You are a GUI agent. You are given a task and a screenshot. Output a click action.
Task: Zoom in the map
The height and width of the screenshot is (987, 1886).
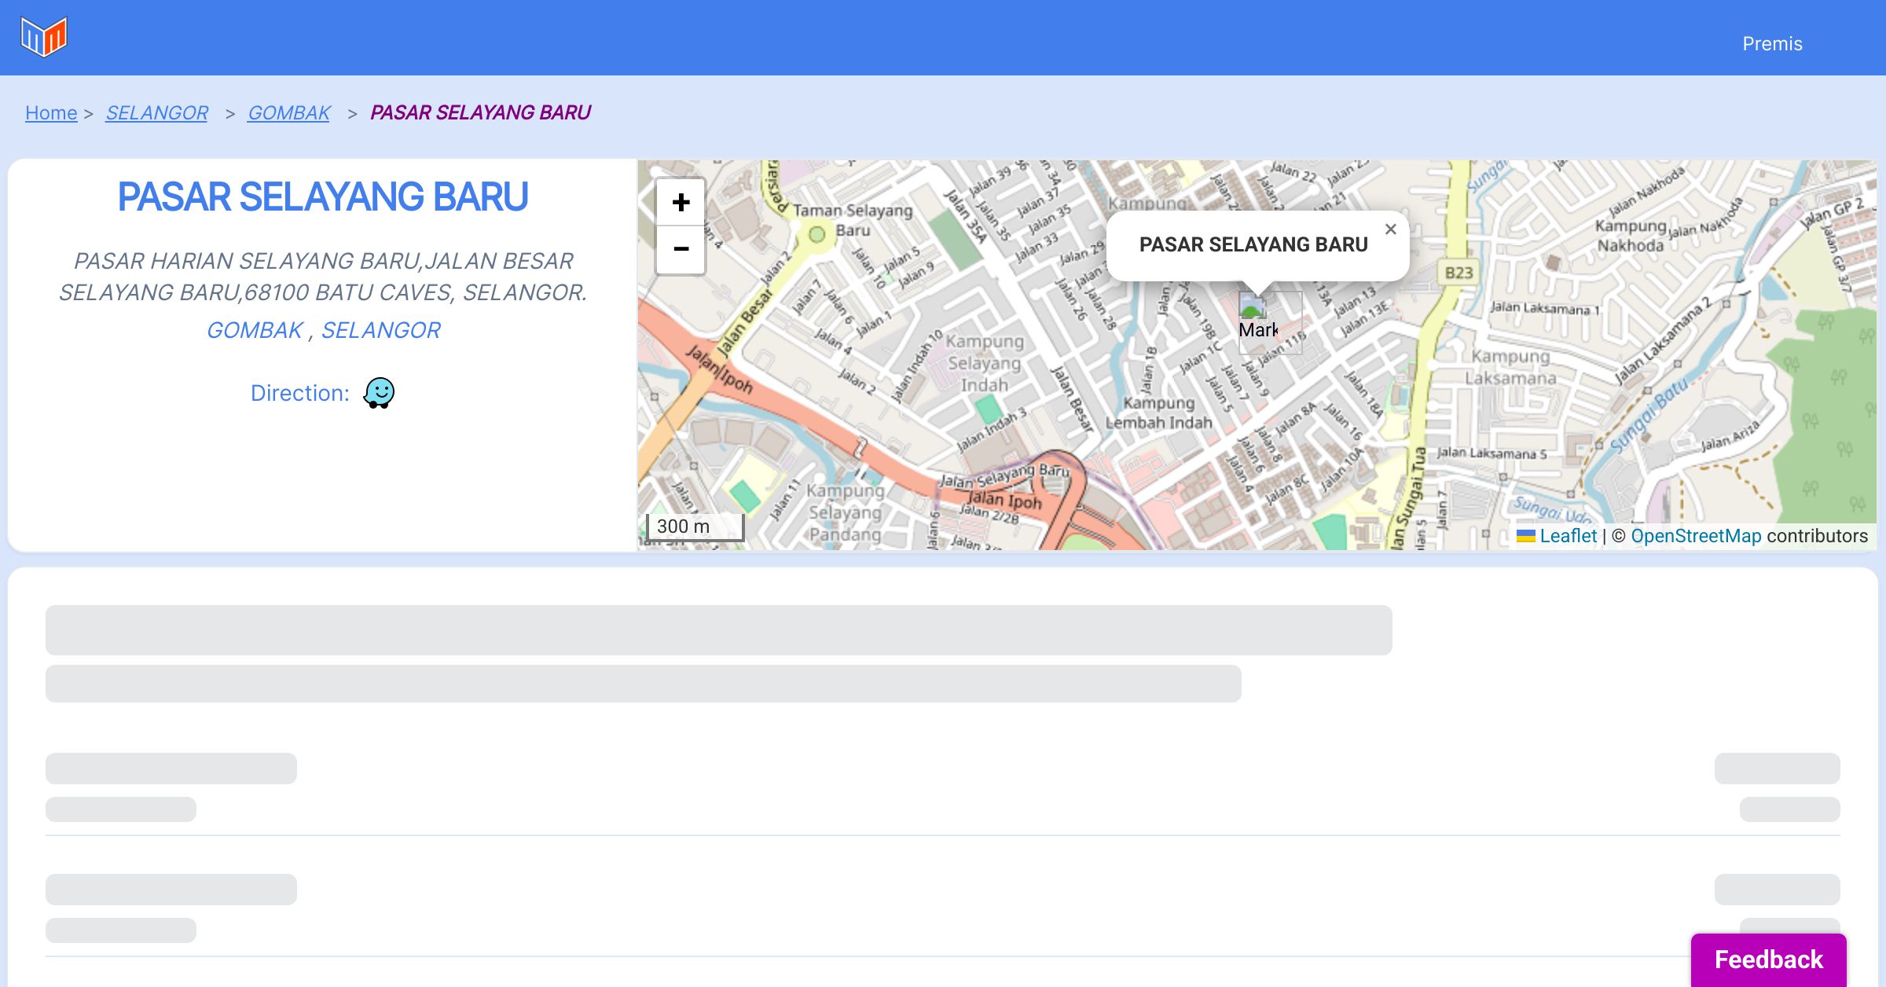click(x=681, y=203)
